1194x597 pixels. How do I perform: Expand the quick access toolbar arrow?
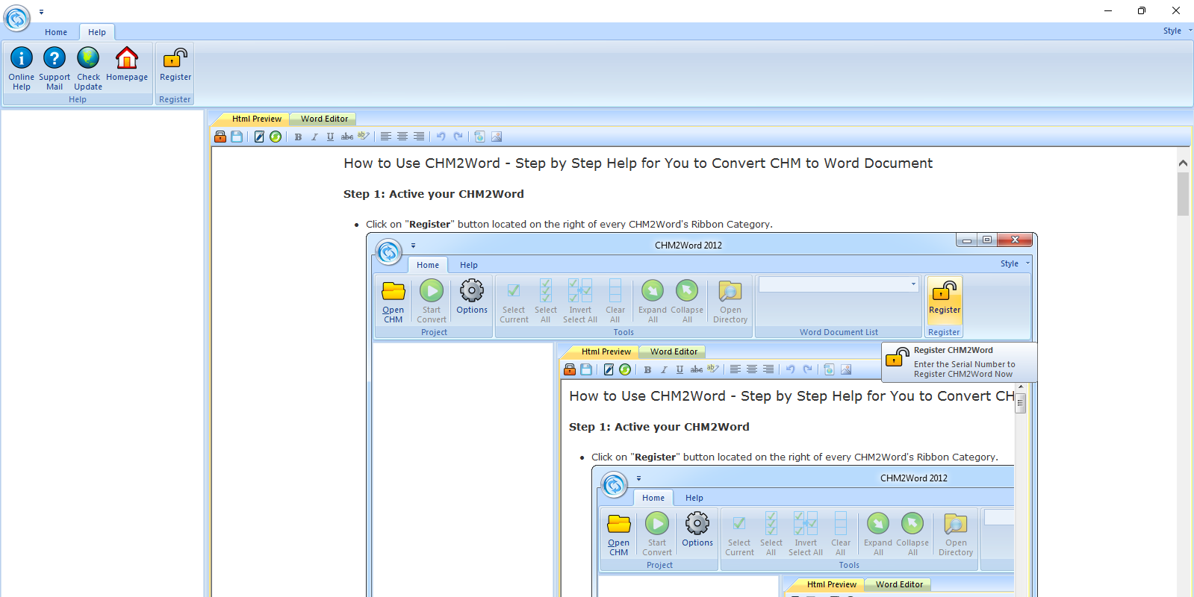(41, 12)
